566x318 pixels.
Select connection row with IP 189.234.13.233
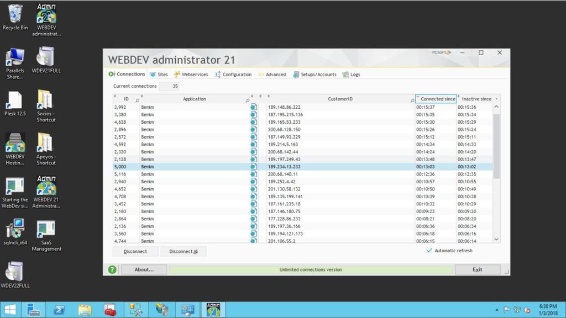tap(303, 167)
